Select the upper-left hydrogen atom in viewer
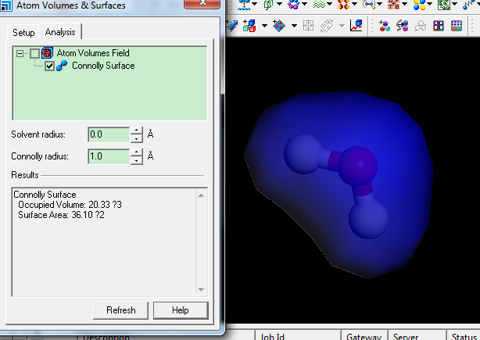The image size is (480, 340). 303,154
